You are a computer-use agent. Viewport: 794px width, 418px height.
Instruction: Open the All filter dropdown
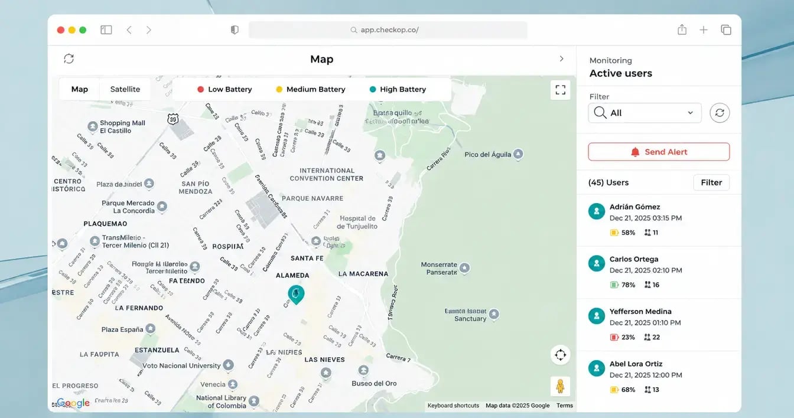[x=645, y=113]
